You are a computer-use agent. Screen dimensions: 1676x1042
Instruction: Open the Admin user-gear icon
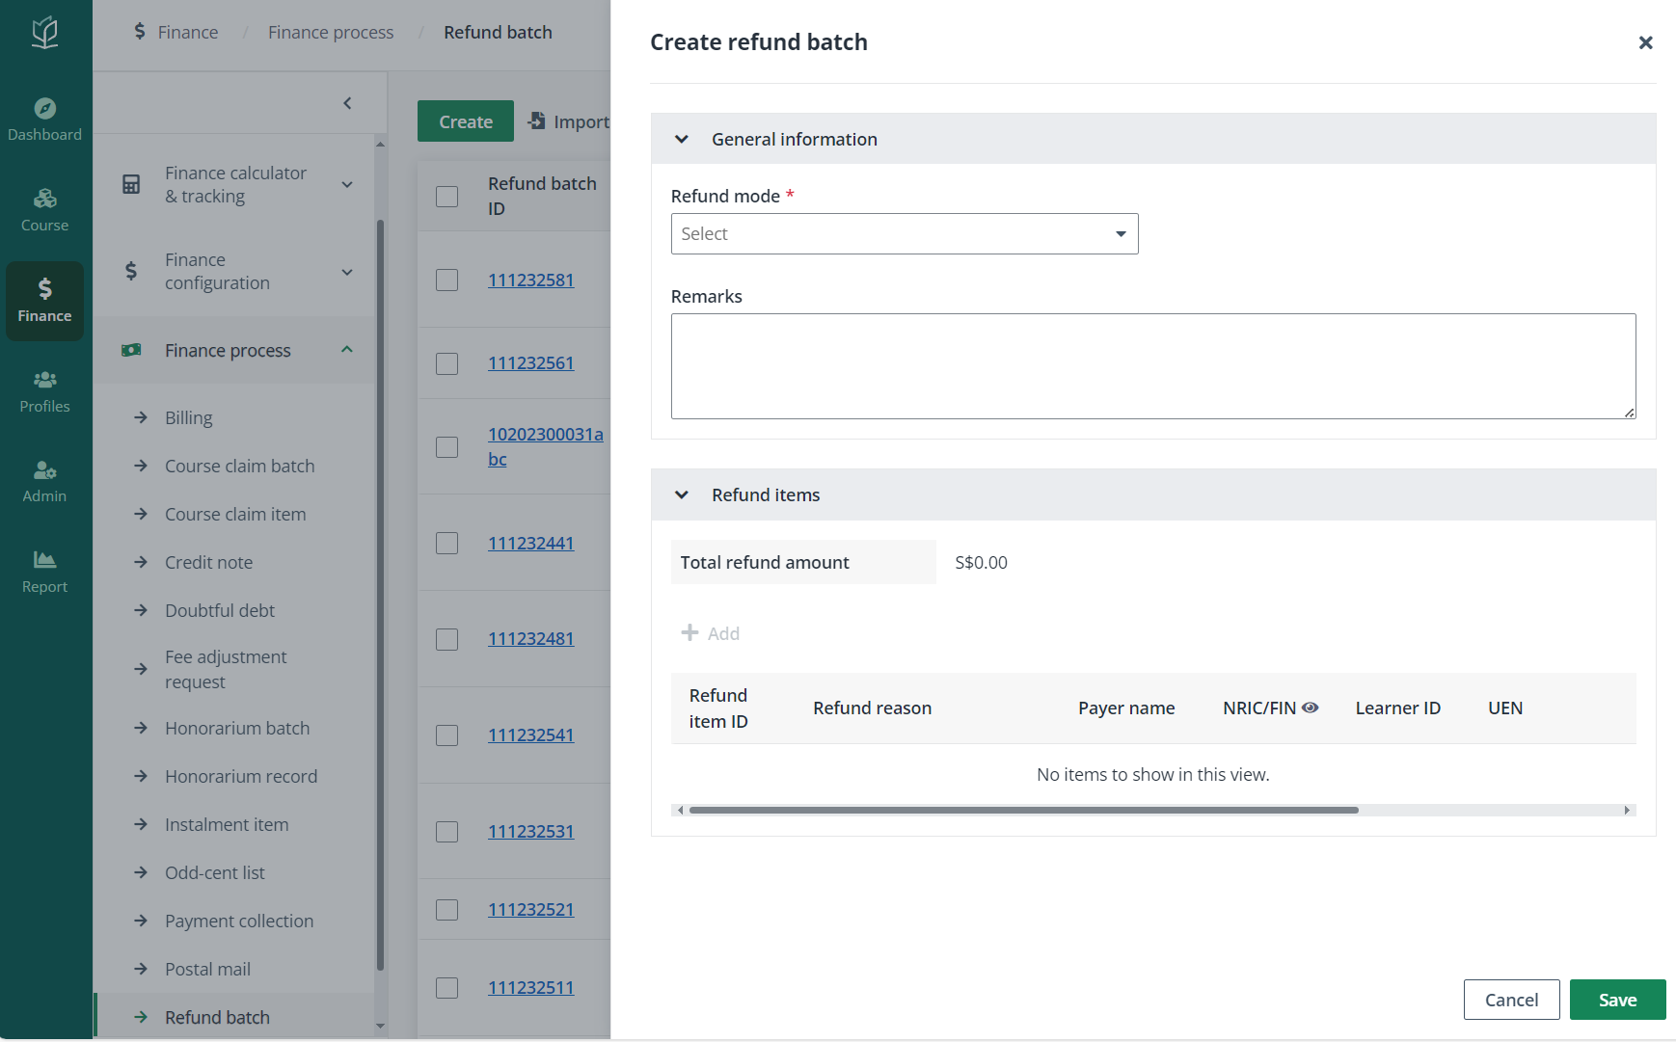tap(44, 469)
